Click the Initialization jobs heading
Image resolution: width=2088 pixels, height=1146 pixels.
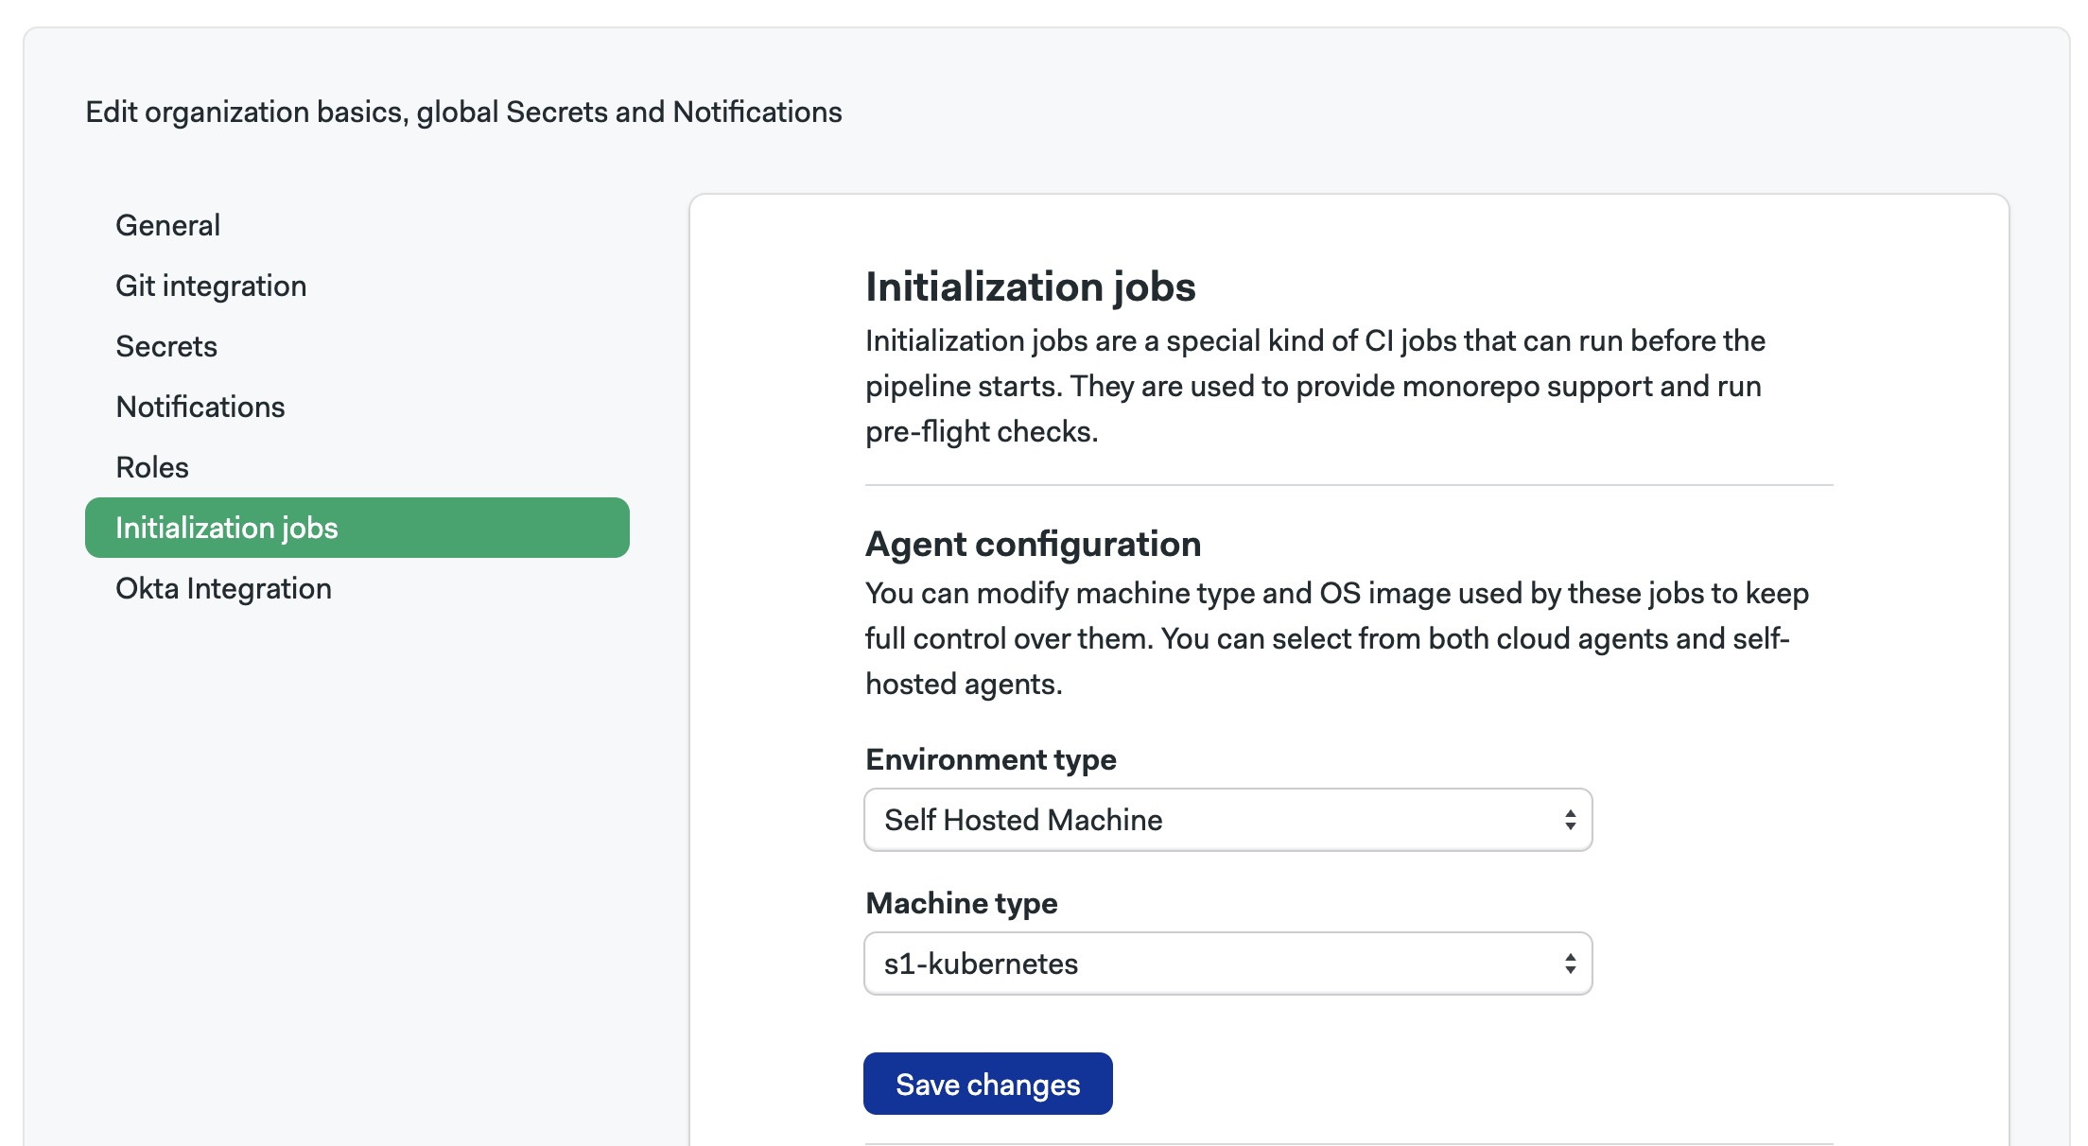1030,287
